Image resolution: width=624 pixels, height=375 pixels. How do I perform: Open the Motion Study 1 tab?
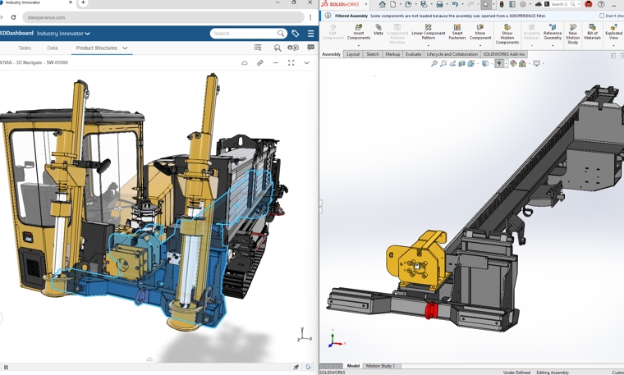pyautogui.click(x=380, y=366)
